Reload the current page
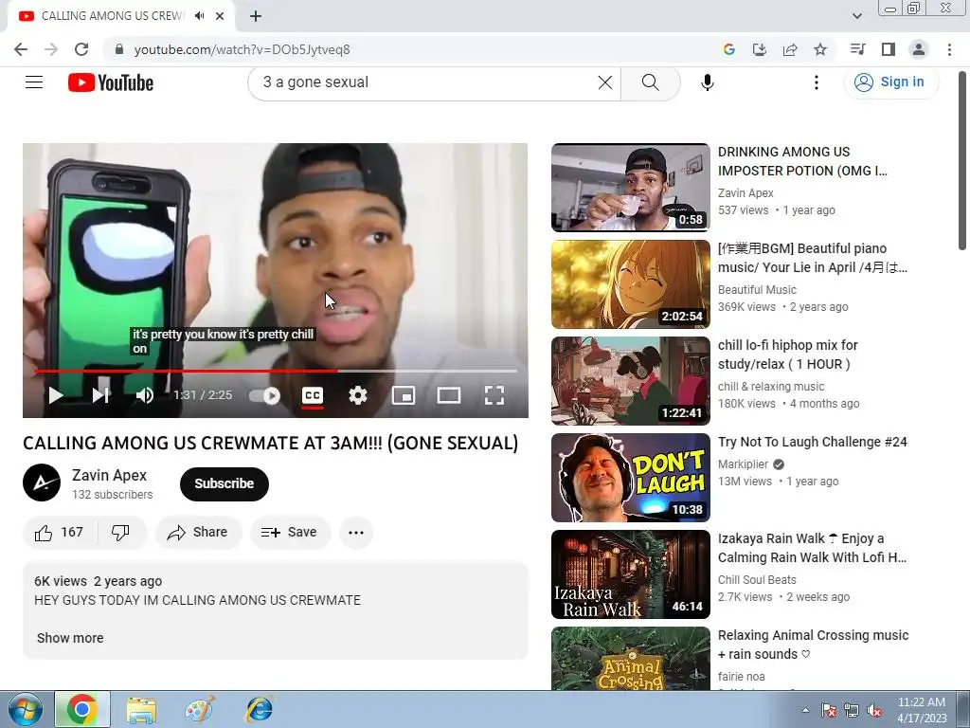The height and width of the screenshot is (728, 970). click(x=81, y=49)
